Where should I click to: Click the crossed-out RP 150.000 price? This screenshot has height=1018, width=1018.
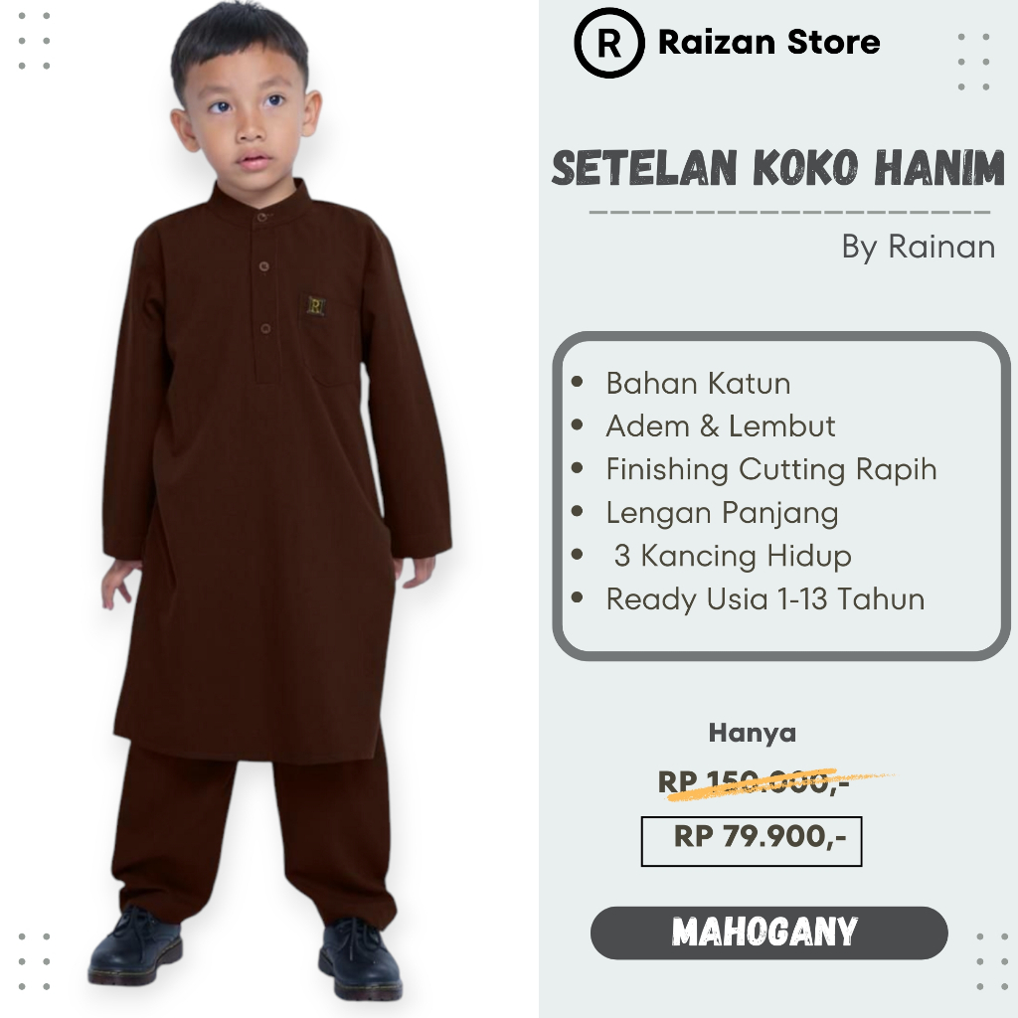754,782
